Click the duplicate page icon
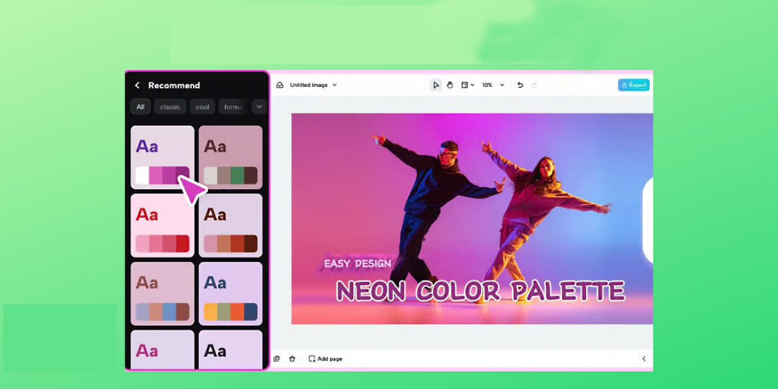The height and width of the screenshot is (389, 778). pos(277,359)
